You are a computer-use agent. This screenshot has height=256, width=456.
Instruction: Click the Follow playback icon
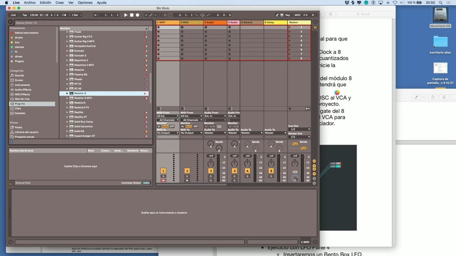pos(96,15)
